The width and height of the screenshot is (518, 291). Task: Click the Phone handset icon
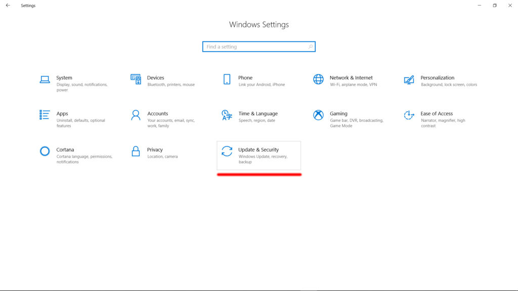tap(227, 79)
